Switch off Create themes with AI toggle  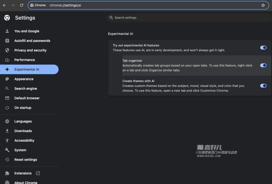tap(263, 86)
